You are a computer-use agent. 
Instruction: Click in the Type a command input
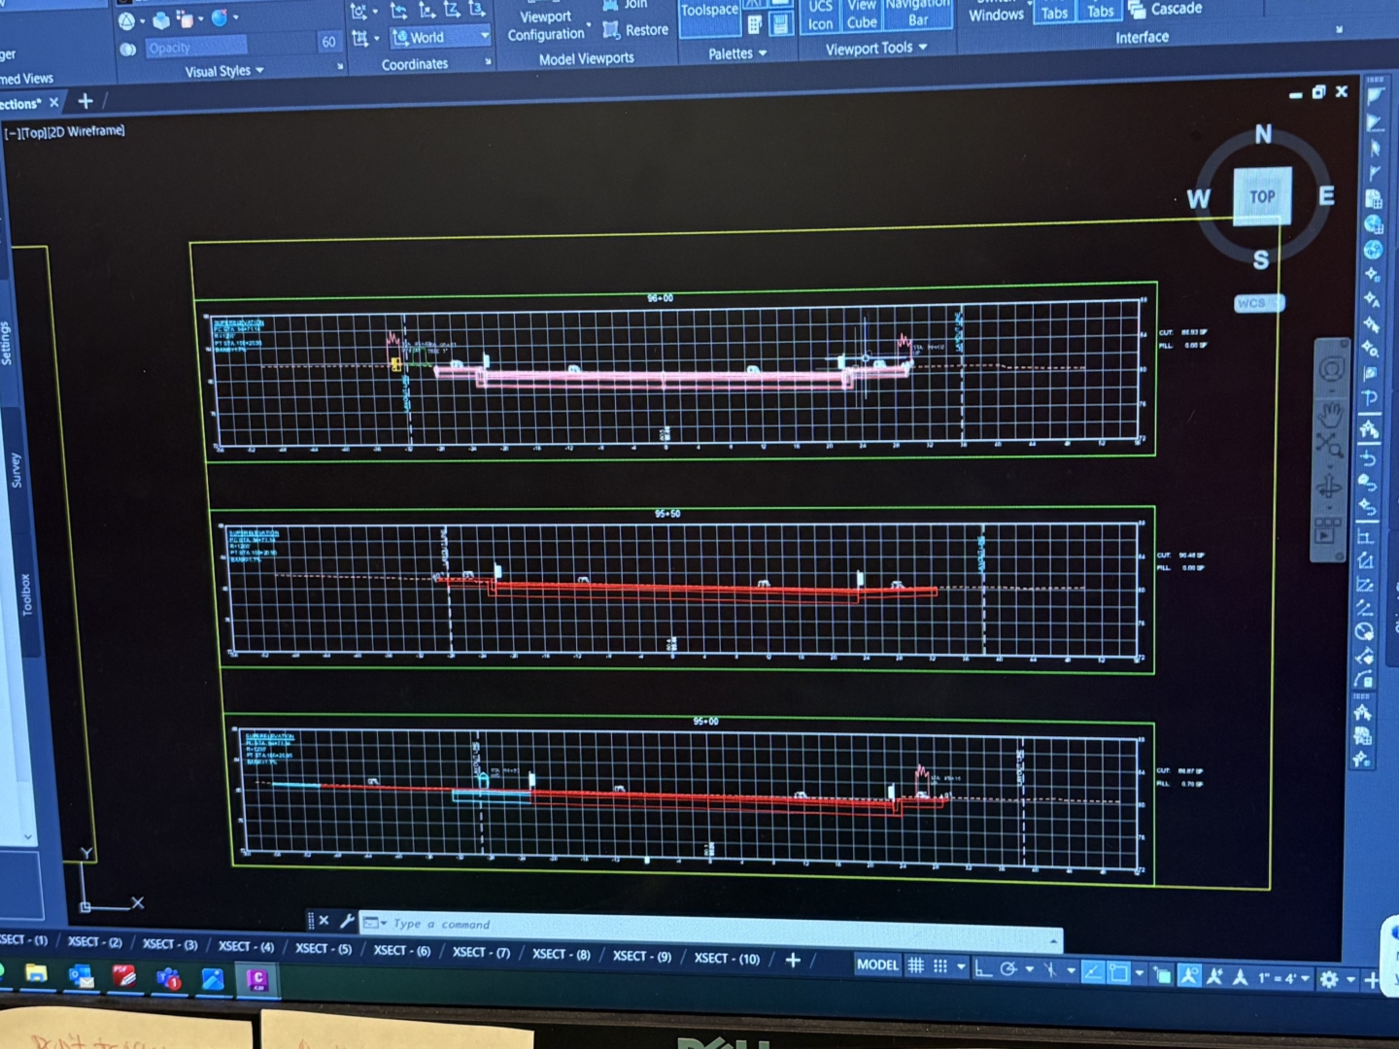[680, 928]
